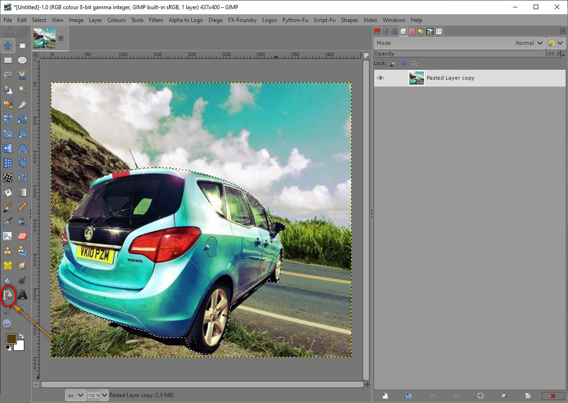Open the zoom percentage dropdown
This screenshot has width=568, height=403.
pos(104,395)
